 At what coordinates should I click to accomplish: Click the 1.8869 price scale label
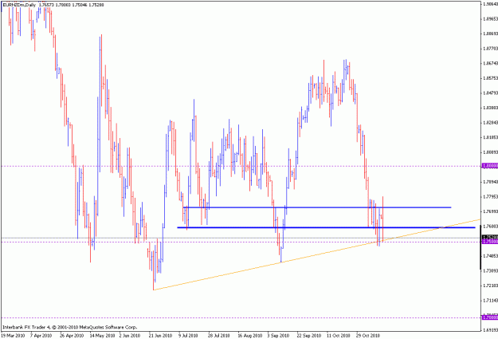pos(490,34)
